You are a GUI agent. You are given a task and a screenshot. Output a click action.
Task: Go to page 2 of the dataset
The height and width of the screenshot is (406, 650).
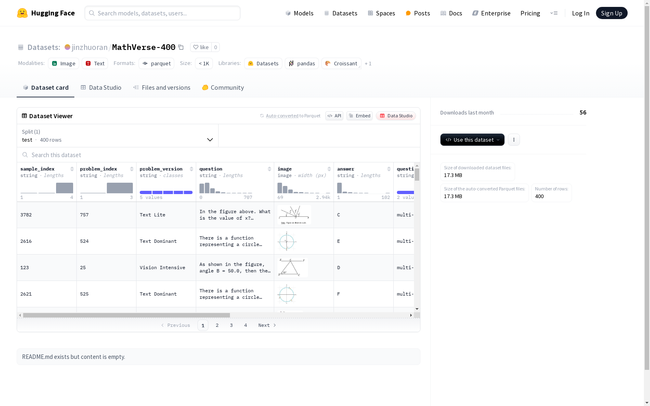pos(217,325)
